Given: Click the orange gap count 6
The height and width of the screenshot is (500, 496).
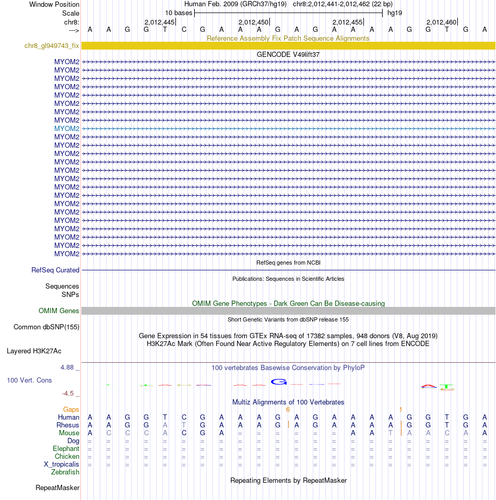Looking at the screenshot, I should point(288,409).
